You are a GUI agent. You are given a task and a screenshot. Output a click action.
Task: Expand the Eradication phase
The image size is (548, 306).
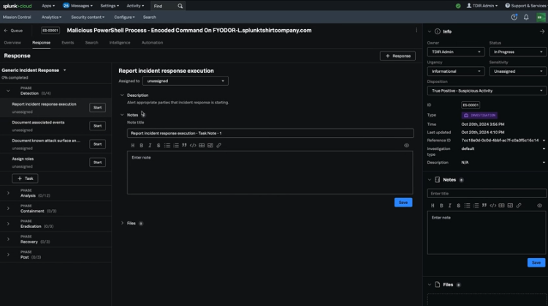8,224
